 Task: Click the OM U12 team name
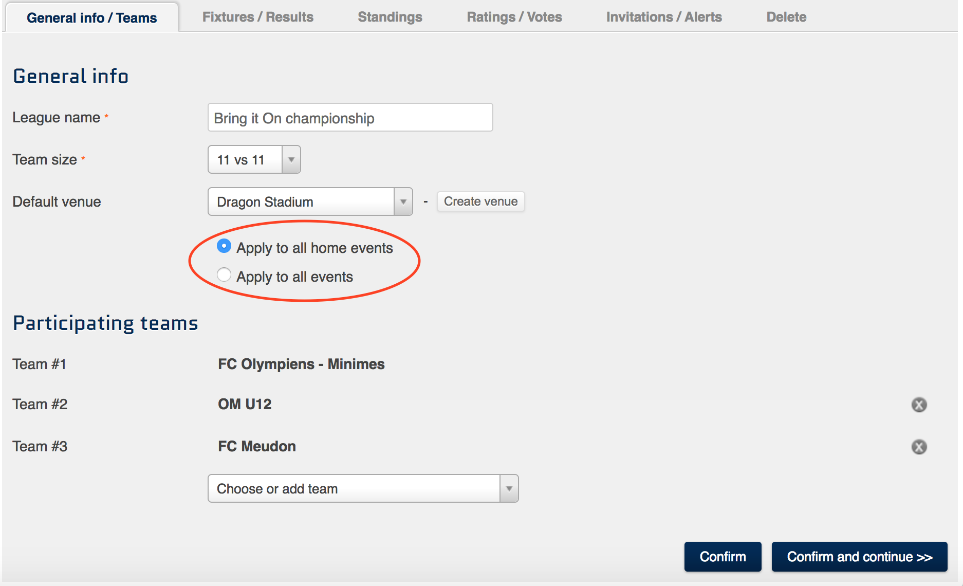click(245, 404)
